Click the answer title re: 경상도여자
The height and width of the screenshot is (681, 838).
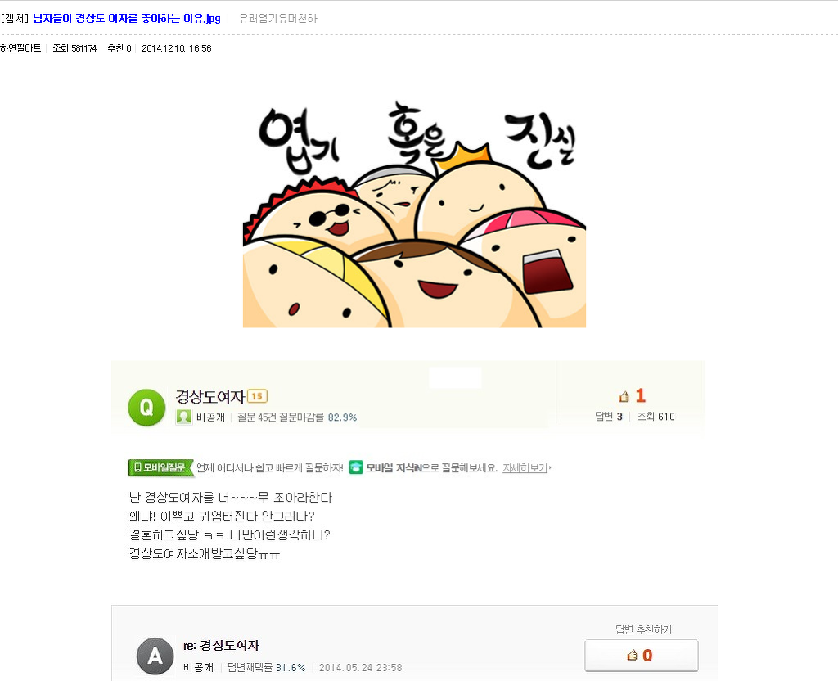coord(221,645)
